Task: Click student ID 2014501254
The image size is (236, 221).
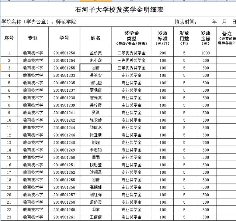Action: [64, 60]
